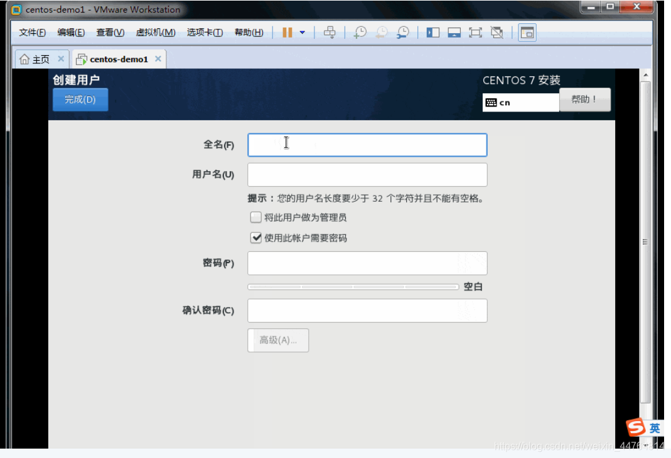Open the 选项卡(T) menu
Viewport: 671px width, 458px height.
(x=205, y=33)
